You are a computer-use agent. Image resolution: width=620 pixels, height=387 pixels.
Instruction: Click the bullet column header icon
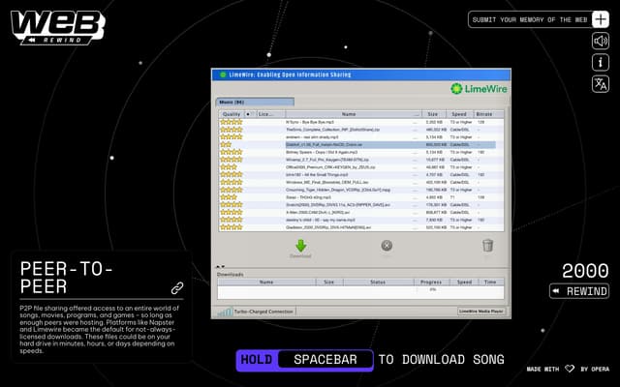click(x=248, y=114)
